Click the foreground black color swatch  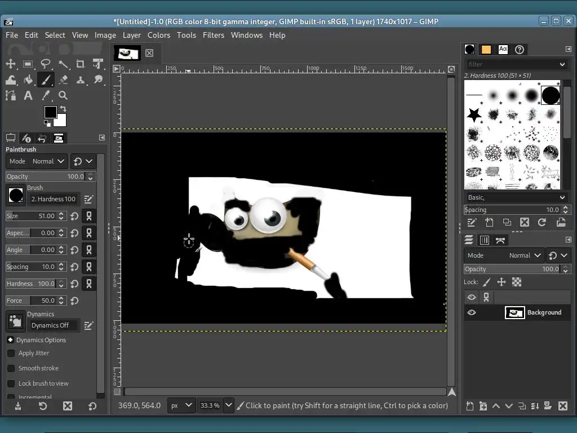(x=50, y=111)
